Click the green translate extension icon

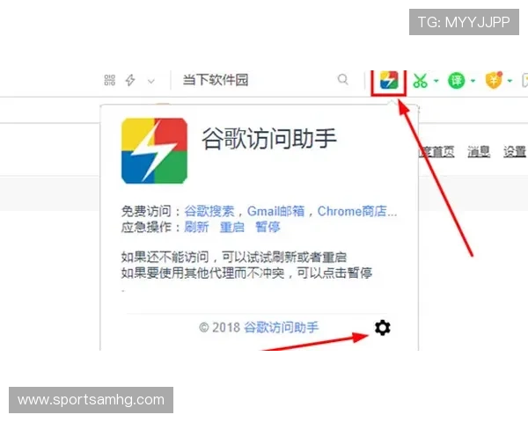pos(456,81)
